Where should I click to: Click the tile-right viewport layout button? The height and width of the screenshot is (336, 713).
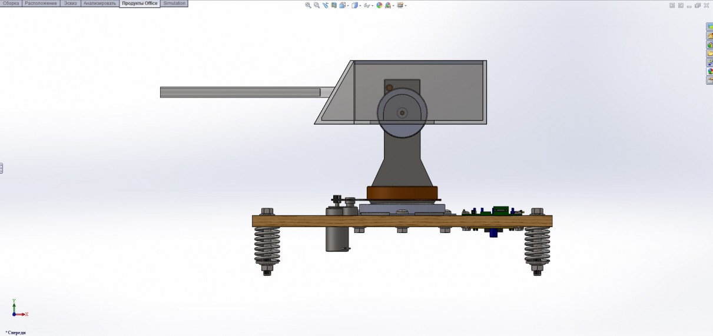coord(681,5)
